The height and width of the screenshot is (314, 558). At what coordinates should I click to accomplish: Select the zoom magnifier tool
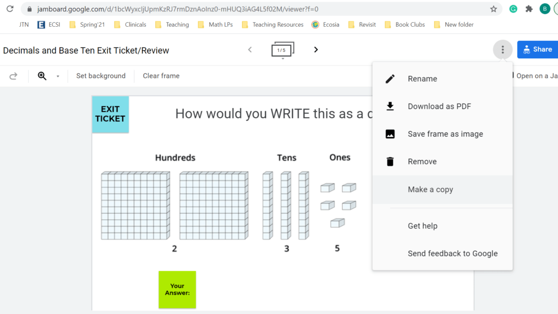pyautogui.click(x=43, y=76)
